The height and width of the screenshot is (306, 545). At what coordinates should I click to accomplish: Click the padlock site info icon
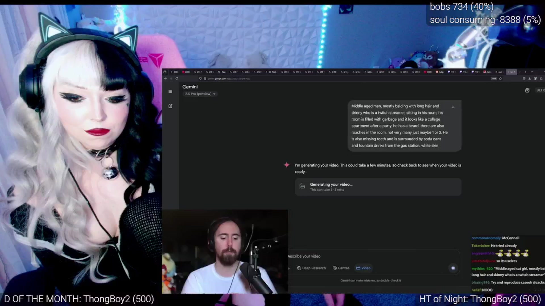click(x=205, y=78)
